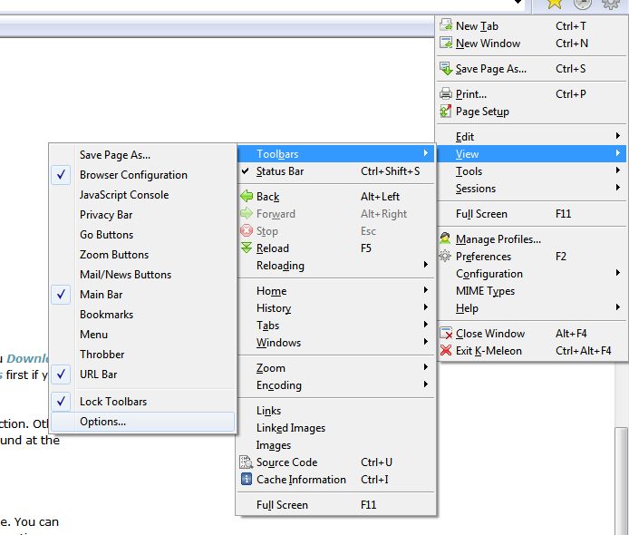Enable the JavaScript Console toolbar

143,195
